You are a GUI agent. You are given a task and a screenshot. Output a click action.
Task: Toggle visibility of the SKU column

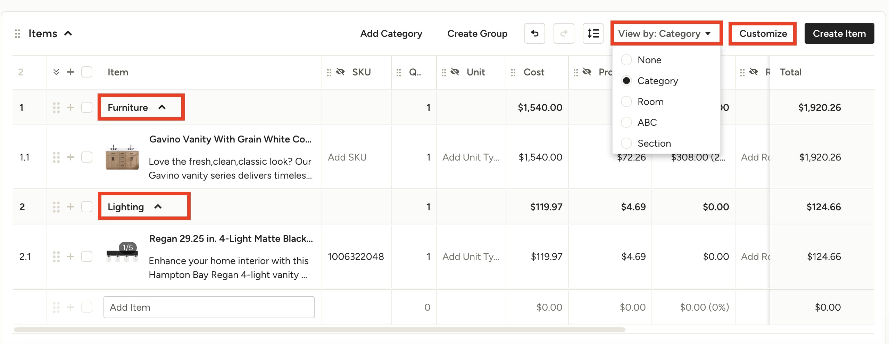pos(340,72)
